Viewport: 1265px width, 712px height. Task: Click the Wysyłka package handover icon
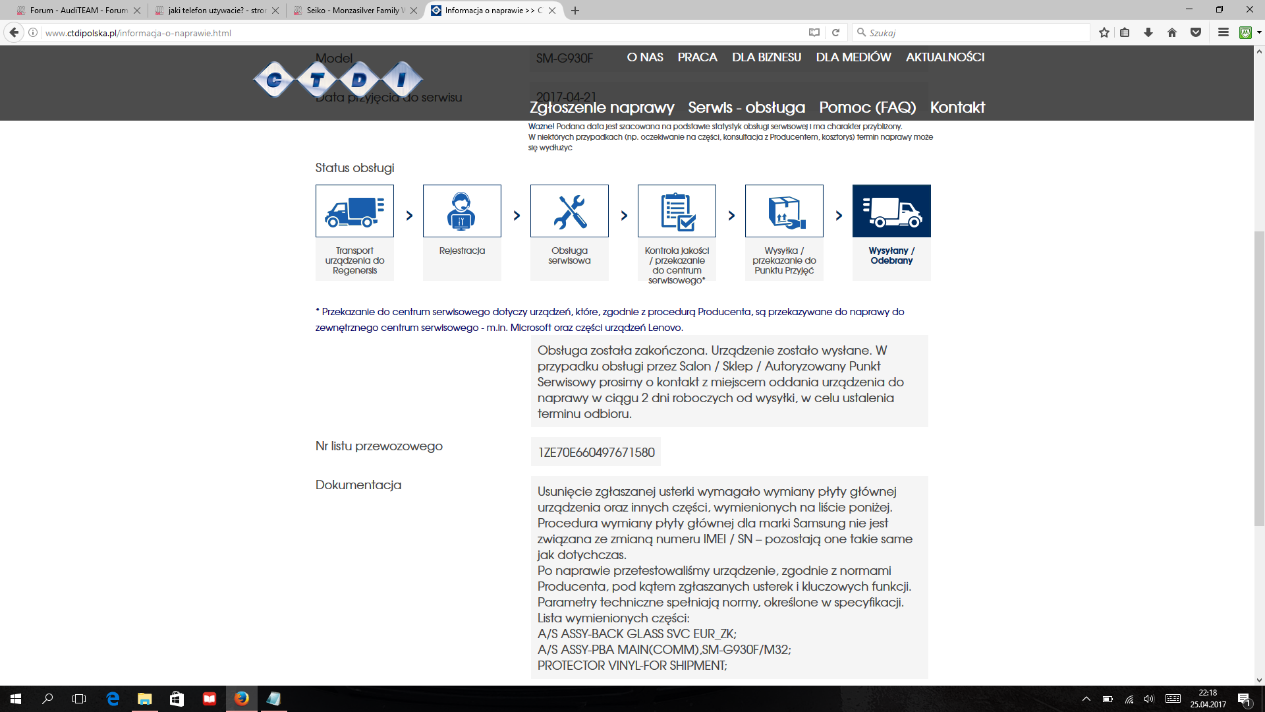click(784, 211)
